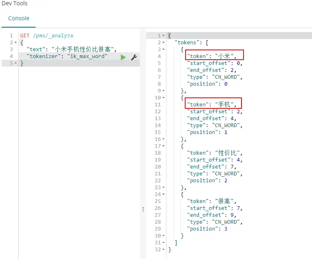Click "position": 3 in response
The image size is (312, 259).
pos(207,229)
